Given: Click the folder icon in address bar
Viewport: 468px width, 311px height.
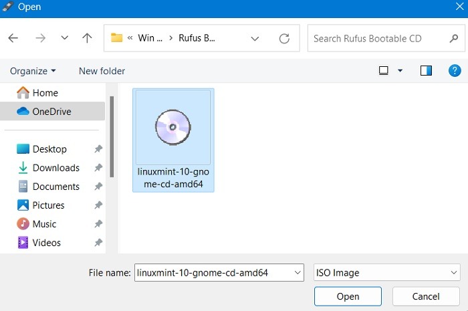Looking at the screenshot, I should point(117,38).
